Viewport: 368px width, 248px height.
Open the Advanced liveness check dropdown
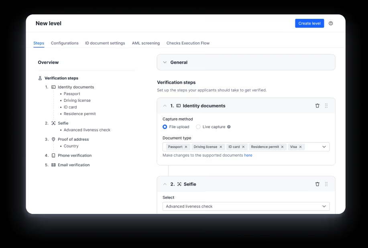(246, 206)
